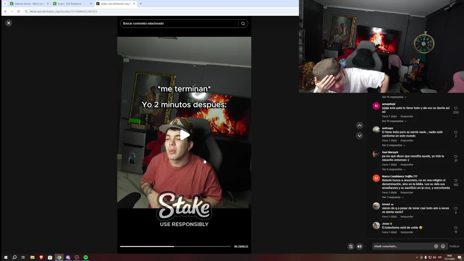Open the notification center icon
Viewport: 464px width, 261px height.
tap(459, 257)
